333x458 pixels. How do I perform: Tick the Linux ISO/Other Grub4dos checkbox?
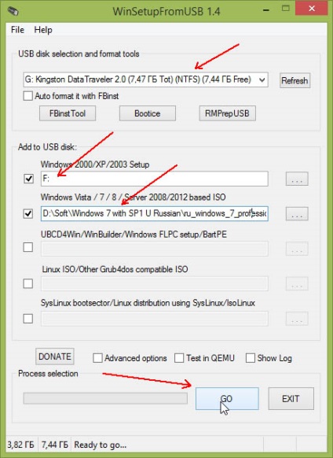tap(28, 283)
